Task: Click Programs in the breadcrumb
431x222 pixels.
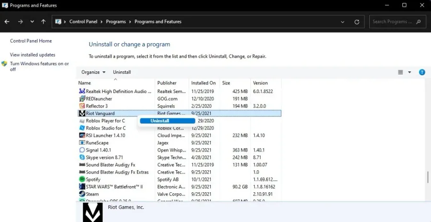Action: tap(116, 22)
